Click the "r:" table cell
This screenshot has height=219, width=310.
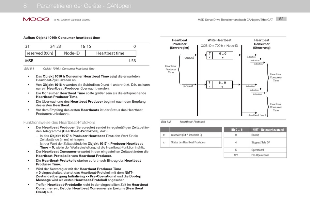click(164, 135)
